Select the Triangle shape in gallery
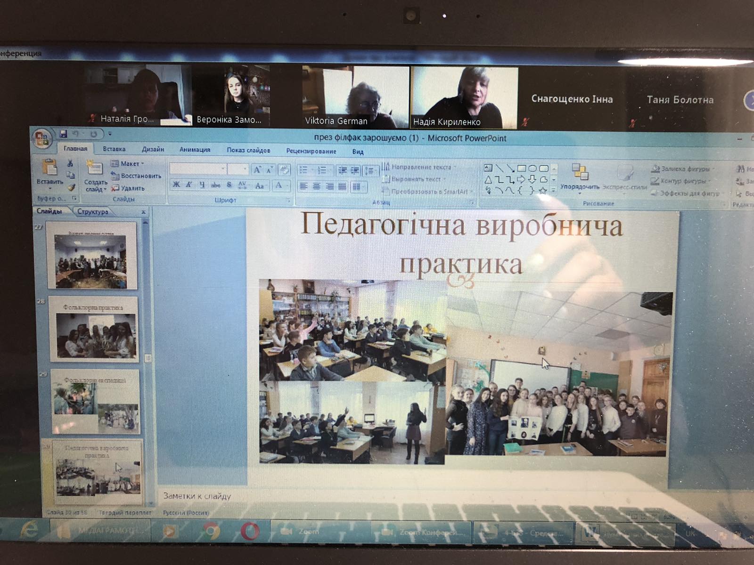 [488, 179]
